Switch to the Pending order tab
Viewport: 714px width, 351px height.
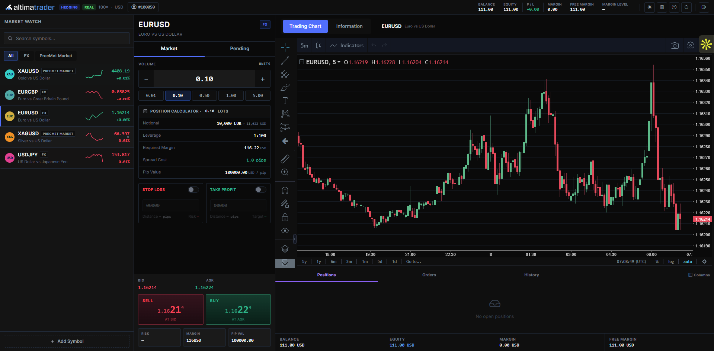click(240, 49)
